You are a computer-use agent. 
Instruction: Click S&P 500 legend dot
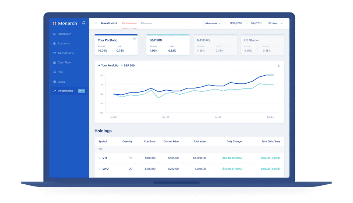coord(122,65)
